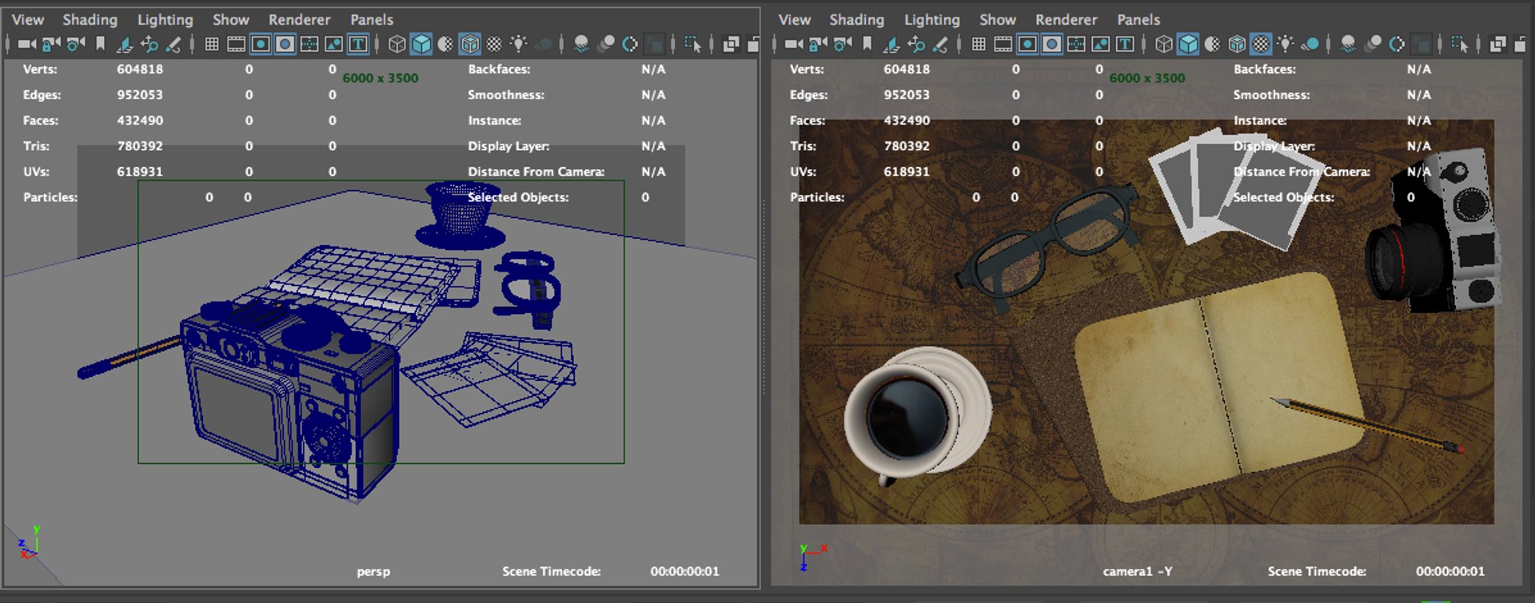This screenshot has height=603, width=1535.
Task: Toggle Film Gate in persp panel
Action: 237,44
